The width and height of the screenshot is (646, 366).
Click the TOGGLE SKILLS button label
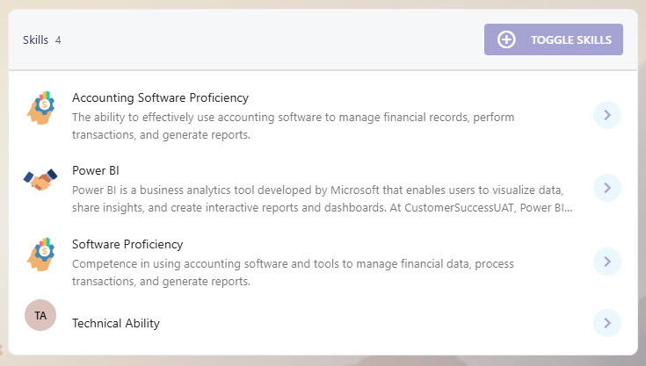[x=571, y=39]
